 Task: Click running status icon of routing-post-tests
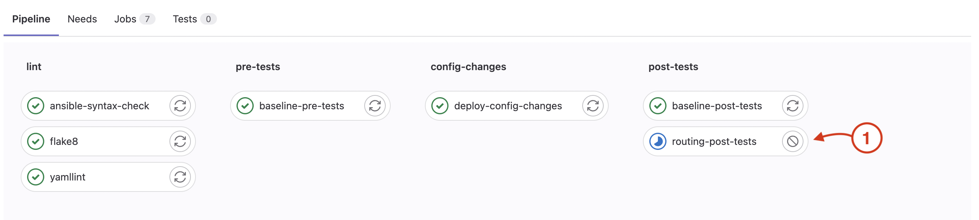(658, 141)
